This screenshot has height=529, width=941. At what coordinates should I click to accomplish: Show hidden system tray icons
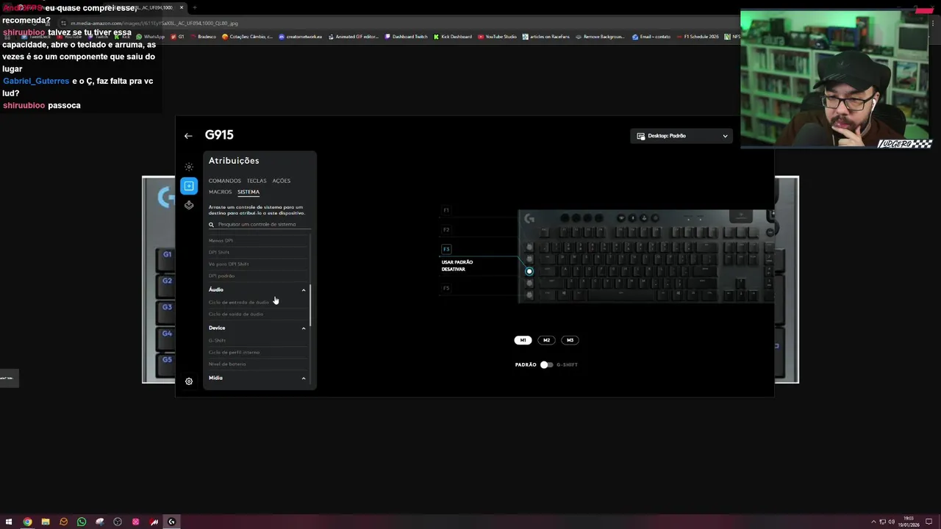click(x=873, y=522)
